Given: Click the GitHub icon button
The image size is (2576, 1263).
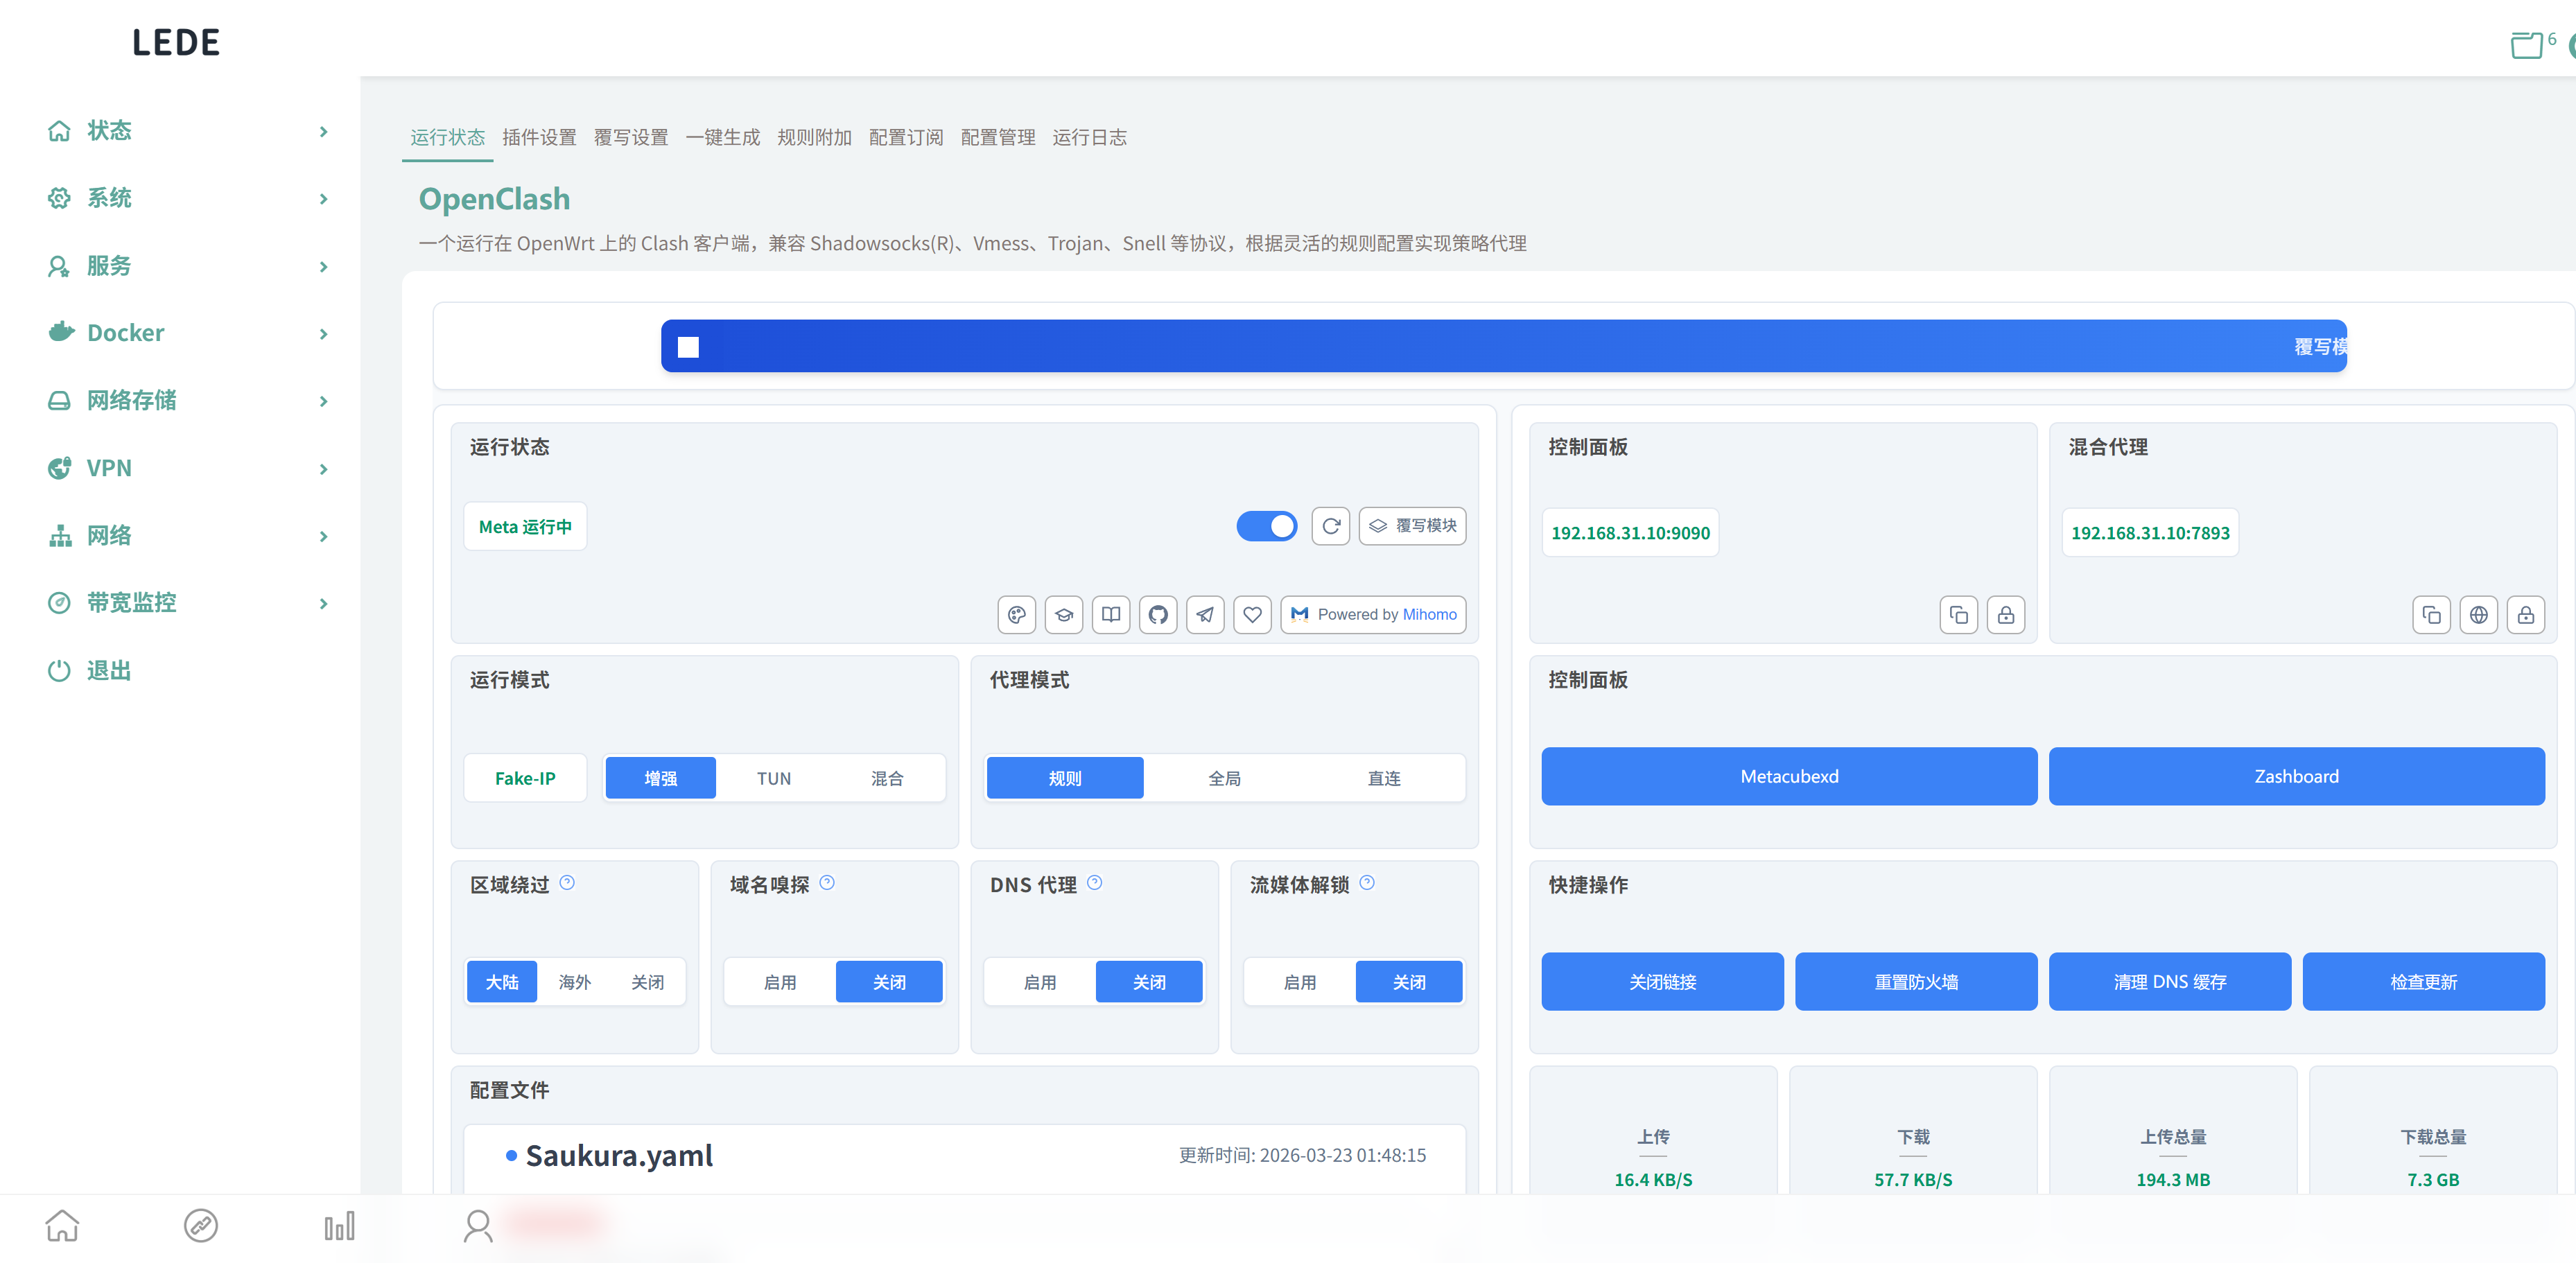Looking at the screenshot, I should [1158, 614].
